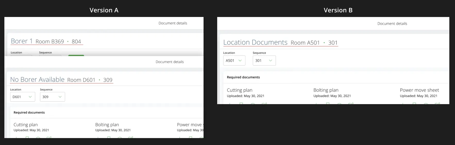The image size is (455, 145).
Task: Click edit icon under Version B Bolting plan
Action: coord(351,103)
